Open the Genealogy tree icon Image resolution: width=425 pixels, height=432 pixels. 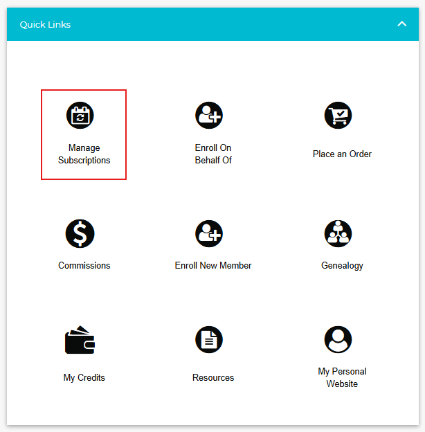(x=338, y=233)
